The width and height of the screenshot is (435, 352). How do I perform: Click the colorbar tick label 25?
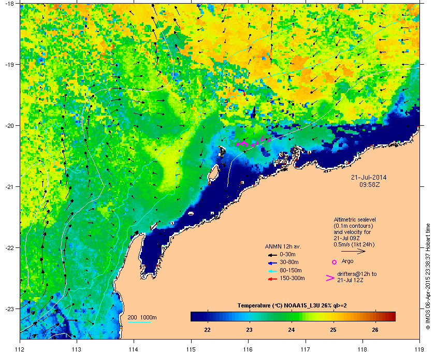[333, 330]
